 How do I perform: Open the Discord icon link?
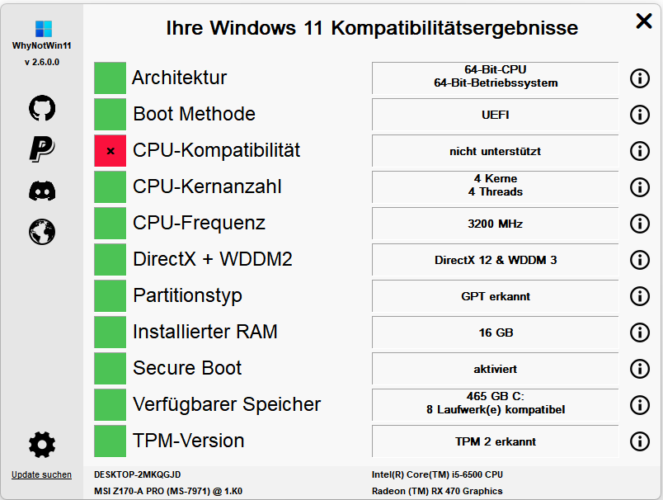42,191
